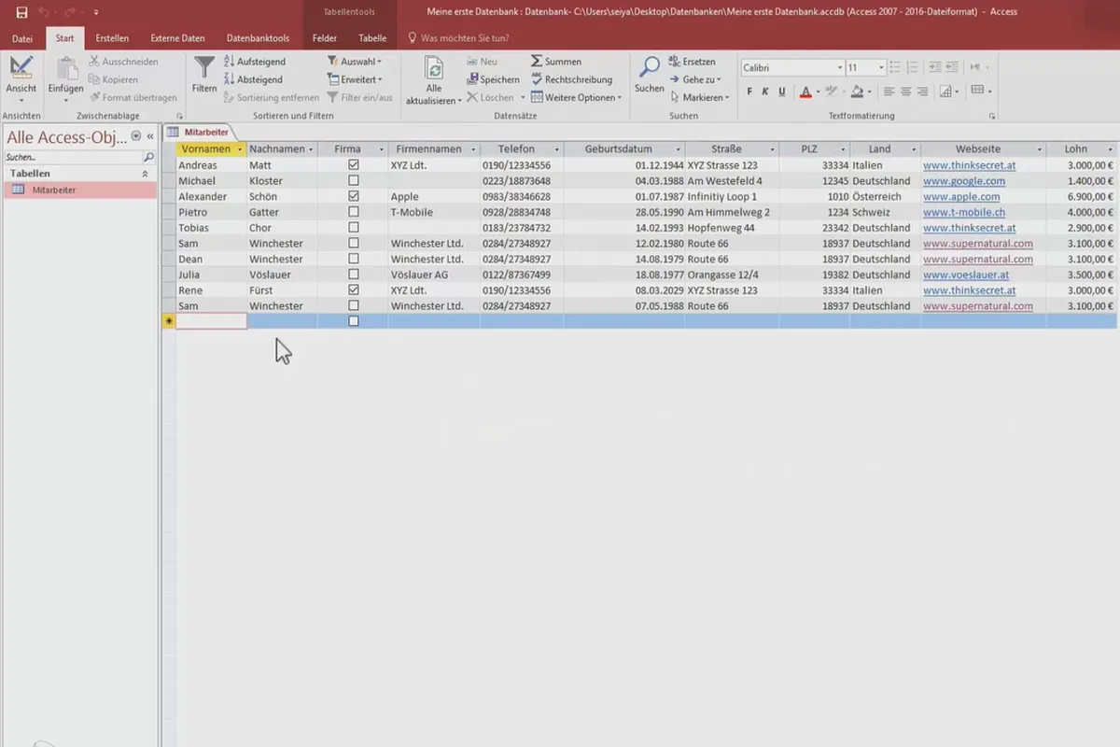Follow the www.google.com link
The image size is (1120, 747).
pos(964,181)
